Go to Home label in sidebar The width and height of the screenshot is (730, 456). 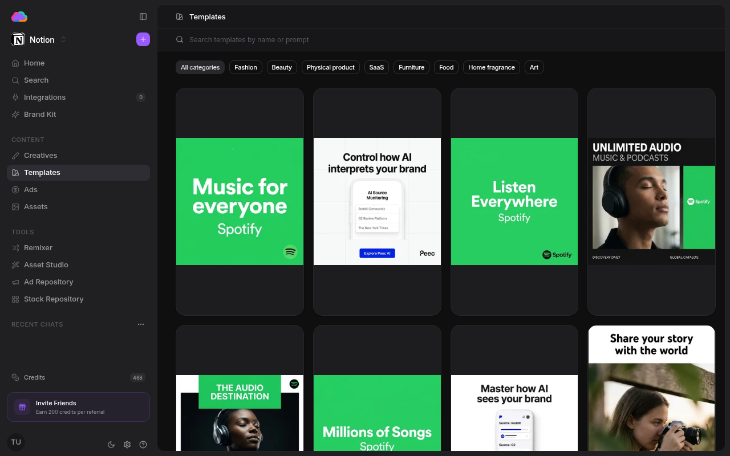(34, 63)
